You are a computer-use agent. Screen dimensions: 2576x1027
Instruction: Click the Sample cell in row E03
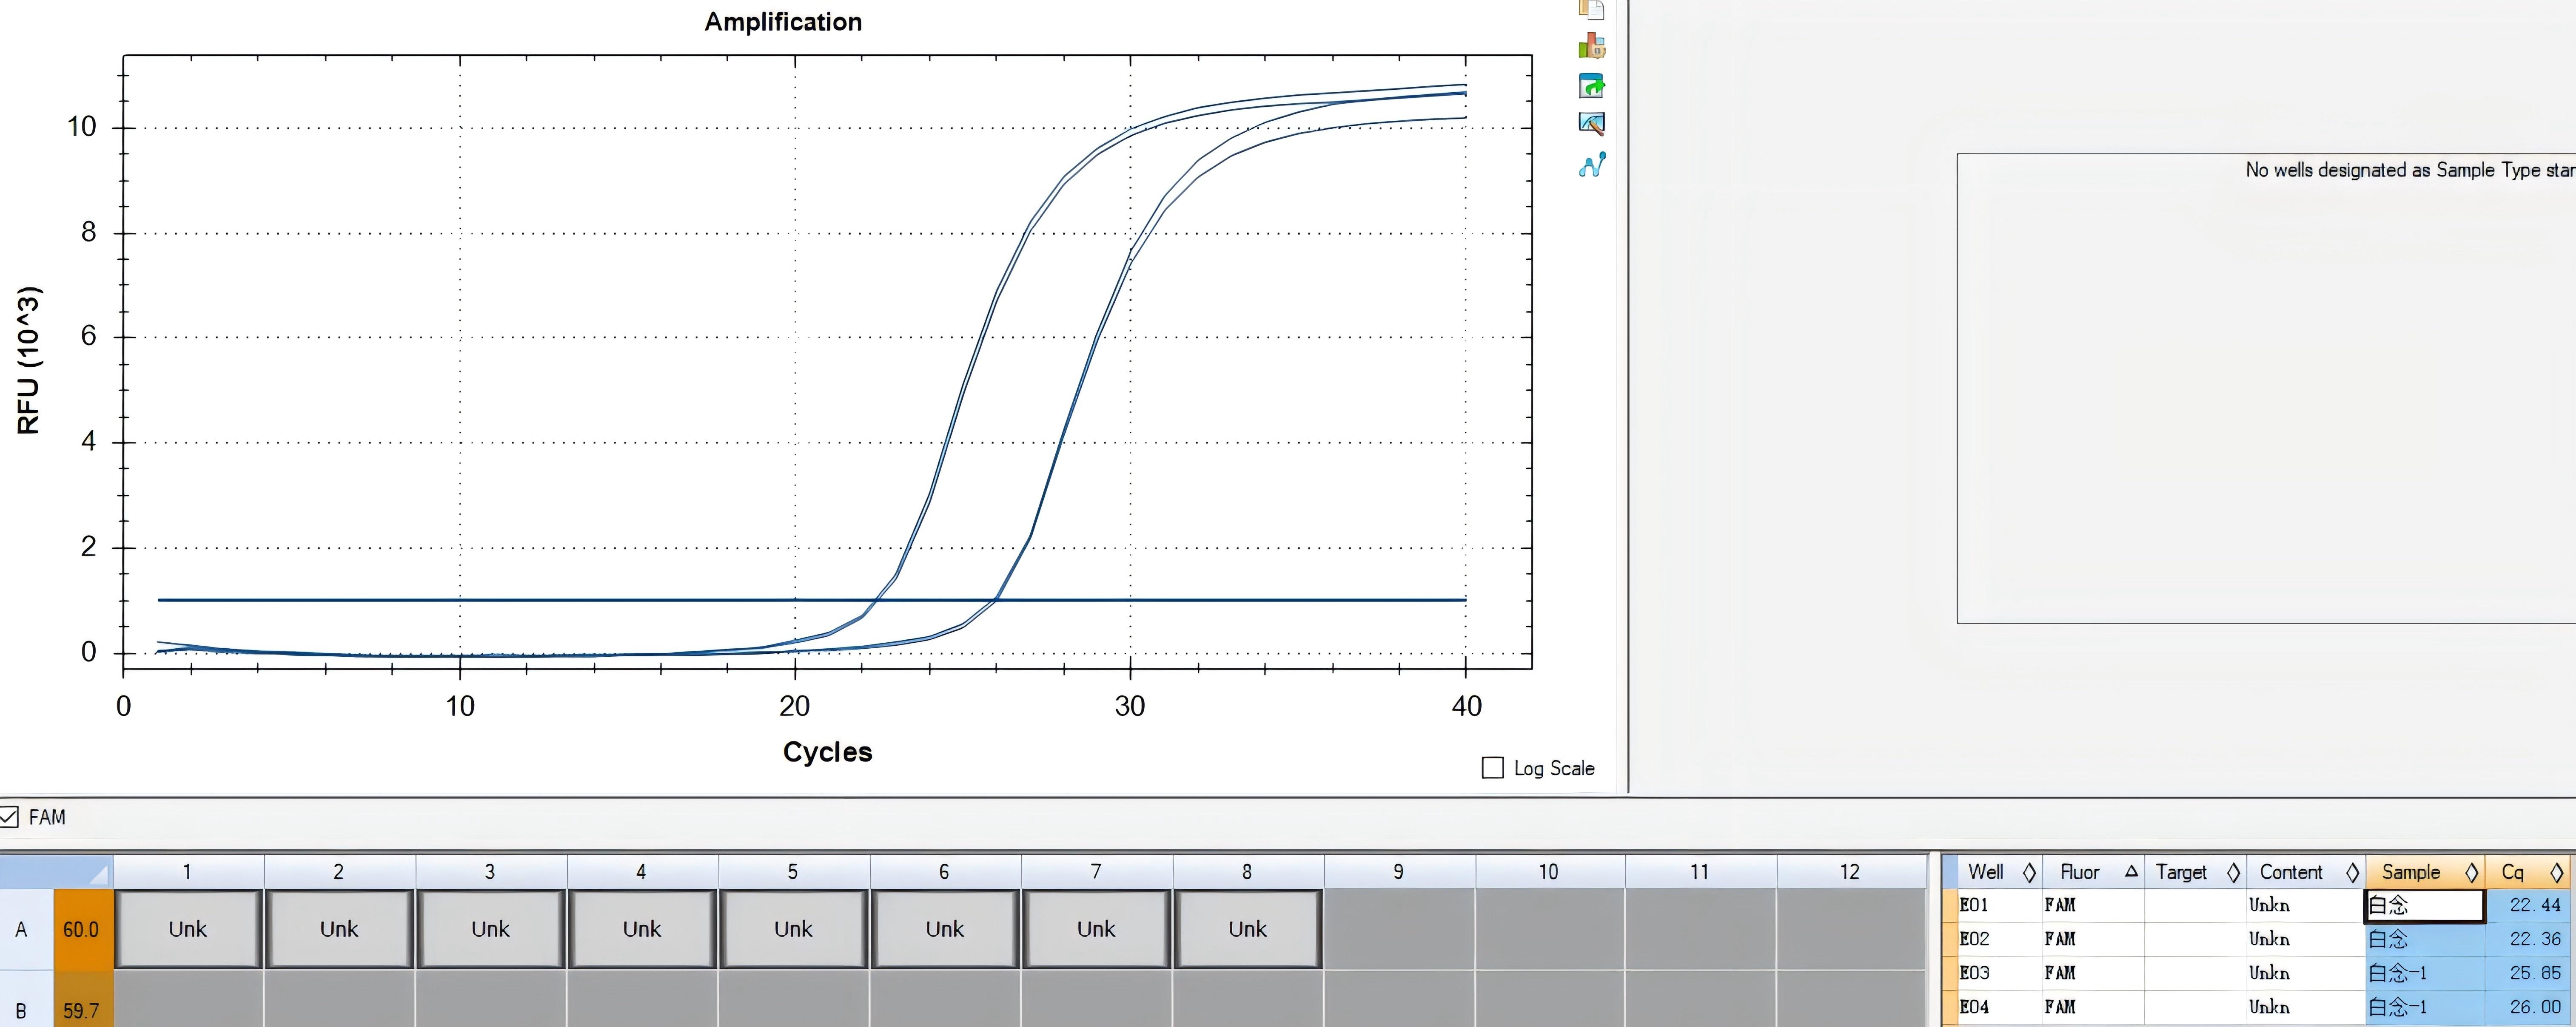pyautogui.click(x=2425, y=973)
